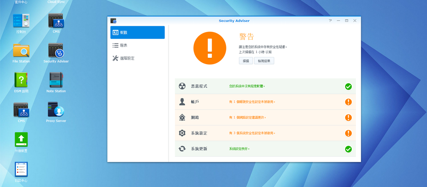Switch to the 報表 report tab
The width and height of the screenshot is (427, 187).
pos(137,45)
